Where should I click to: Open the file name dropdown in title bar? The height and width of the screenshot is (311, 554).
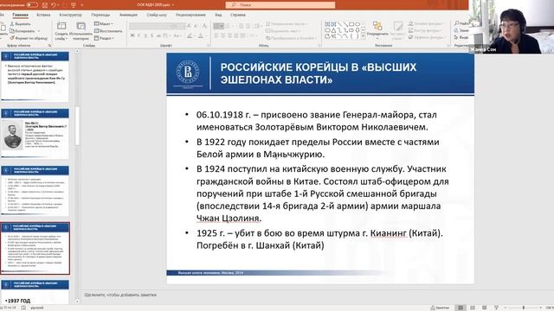point(173,5)
